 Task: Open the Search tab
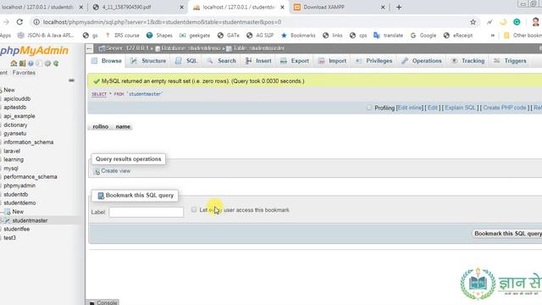click(x=221, y=61)
